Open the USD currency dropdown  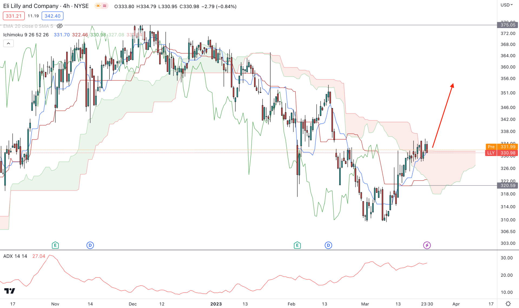click(x=507, y=5)
